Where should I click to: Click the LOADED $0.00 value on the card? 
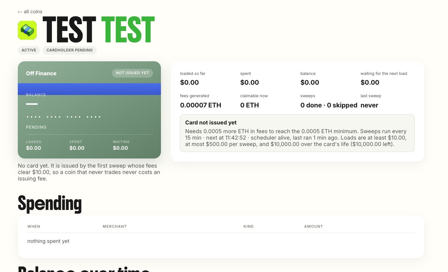(33, 148)
